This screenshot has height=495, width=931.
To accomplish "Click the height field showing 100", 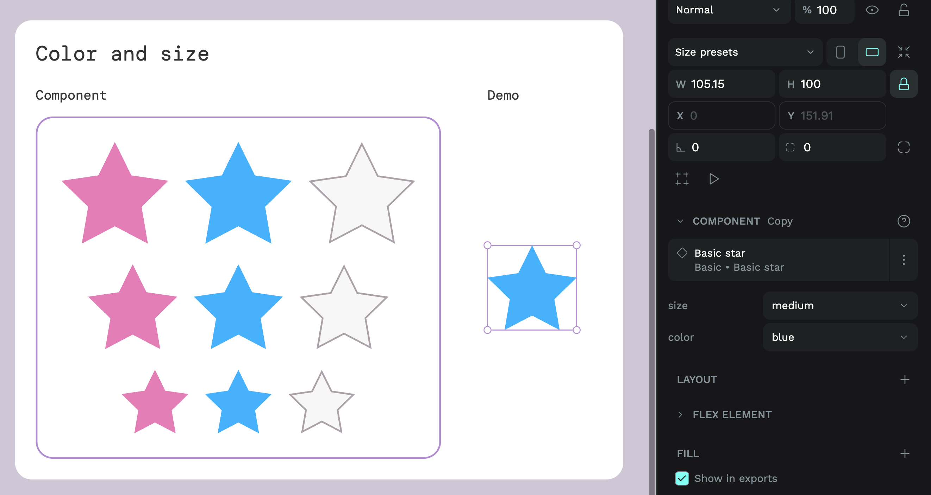I will (x=832, y=84).
